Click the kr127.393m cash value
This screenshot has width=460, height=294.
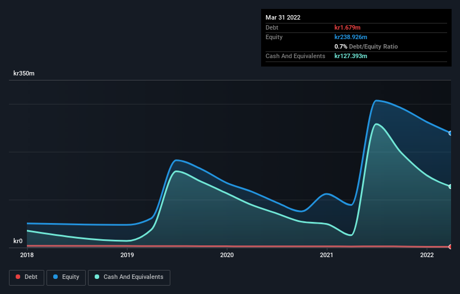pyautogui.click(x=351, y=56)
